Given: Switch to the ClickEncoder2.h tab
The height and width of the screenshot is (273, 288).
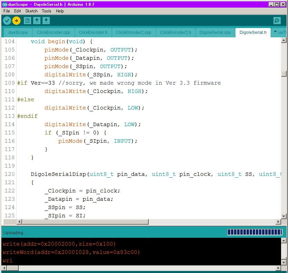Looking at the screenshot, I should (x=175, y=32).
